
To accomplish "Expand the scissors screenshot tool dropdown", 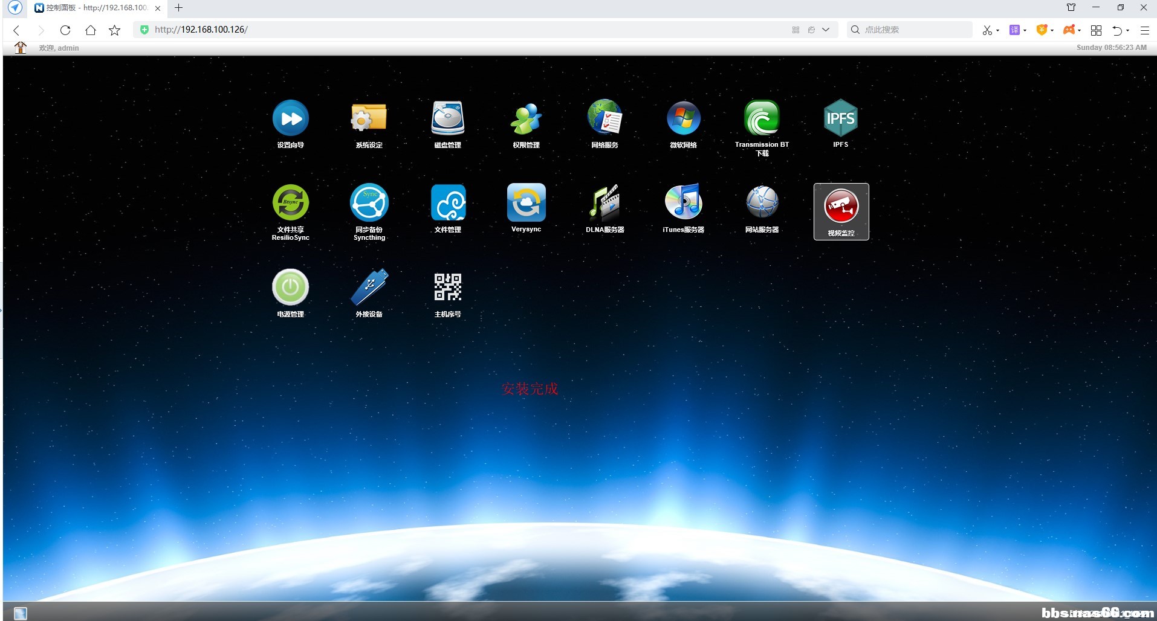I will 997,30.
